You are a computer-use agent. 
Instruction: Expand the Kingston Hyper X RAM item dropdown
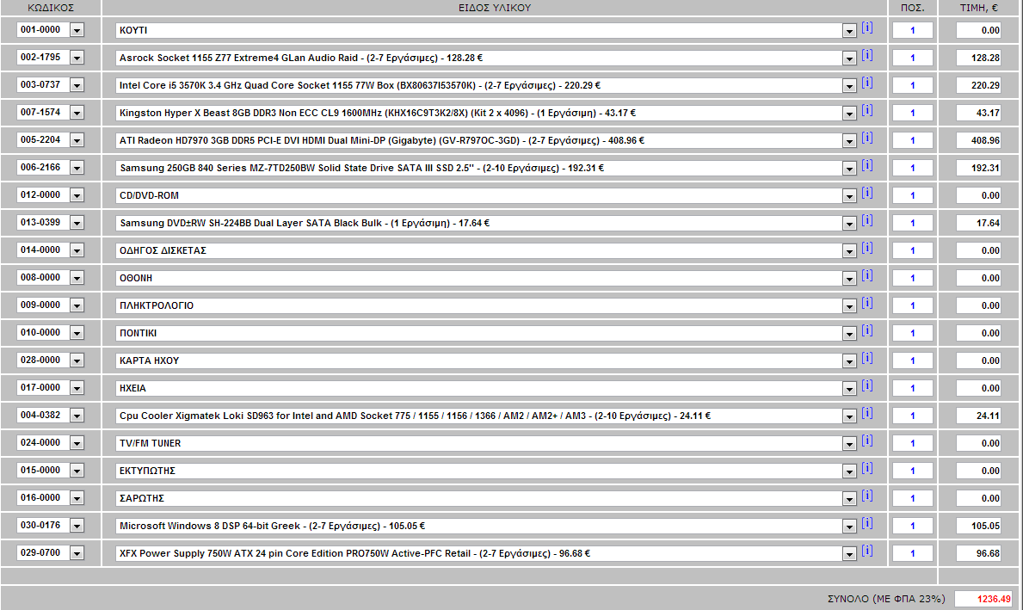849,114
